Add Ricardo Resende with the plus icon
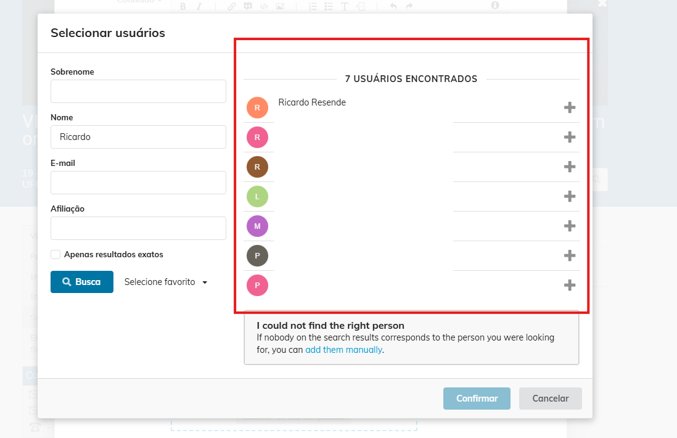Image resolution: width=677 pixels, height=438 pixels. point(570,108)
